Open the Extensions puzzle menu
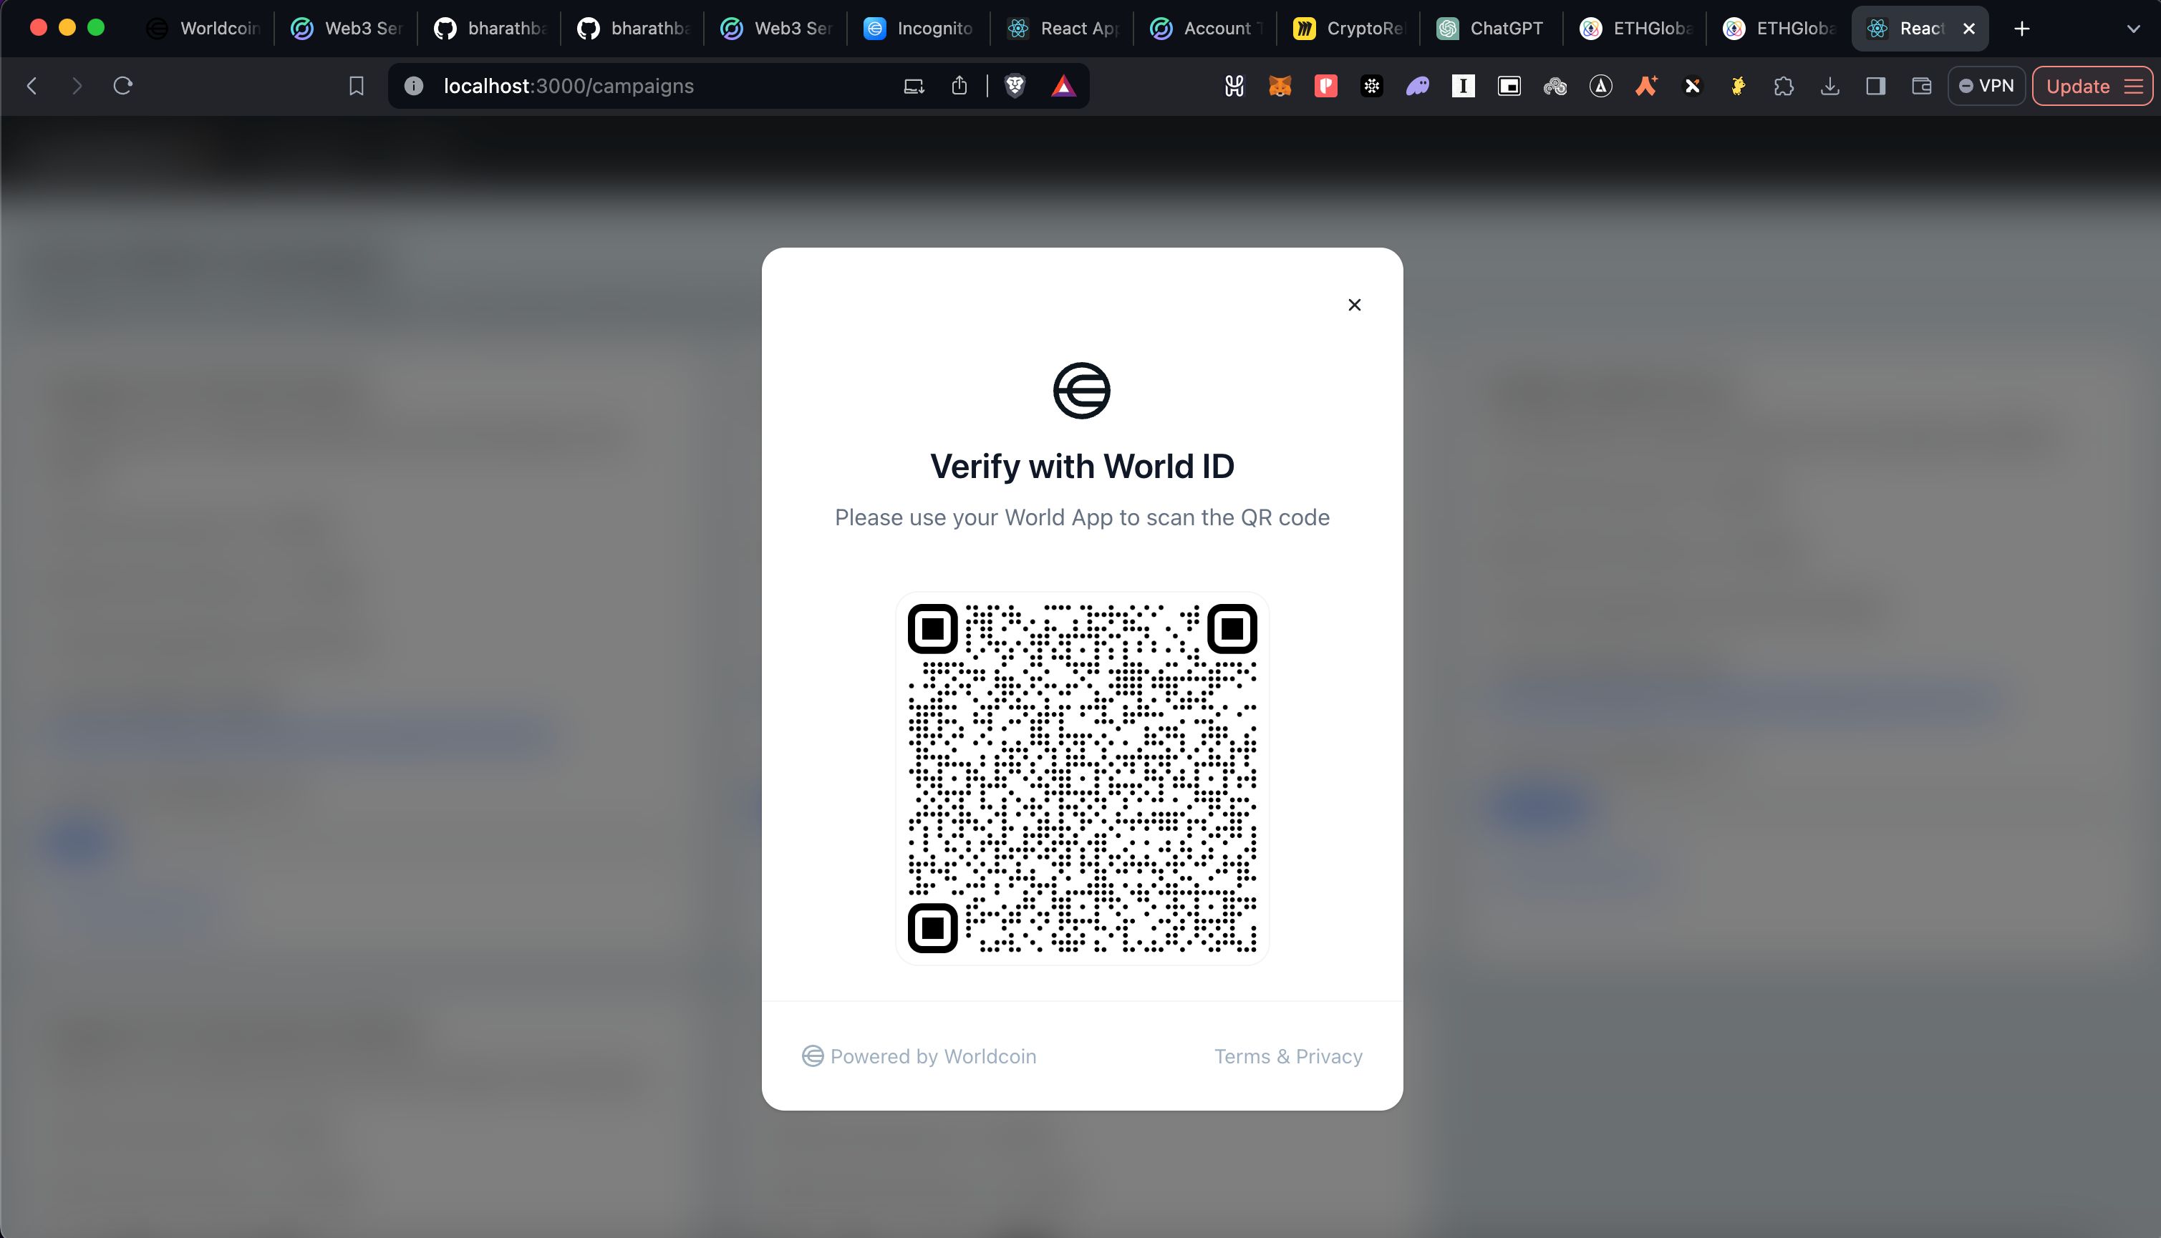The image size is (2161, 1238). (x=1784, y=86)
